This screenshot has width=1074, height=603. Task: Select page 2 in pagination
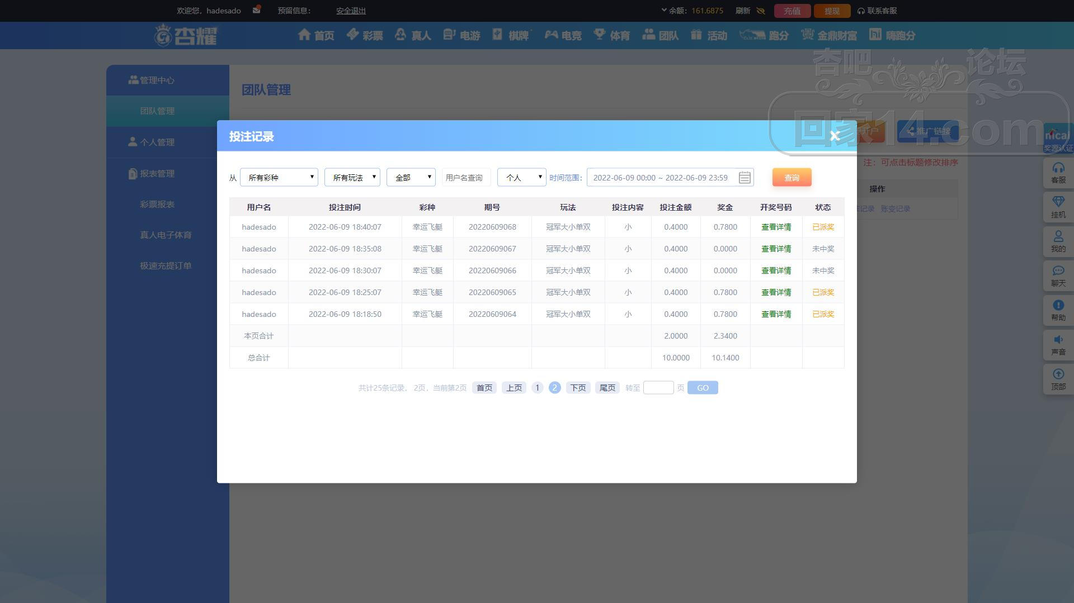pos(554,387)
